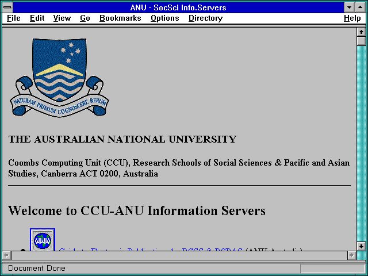368x276 pixels.
Task: Open the Directory menu
Action: [206, 18]
